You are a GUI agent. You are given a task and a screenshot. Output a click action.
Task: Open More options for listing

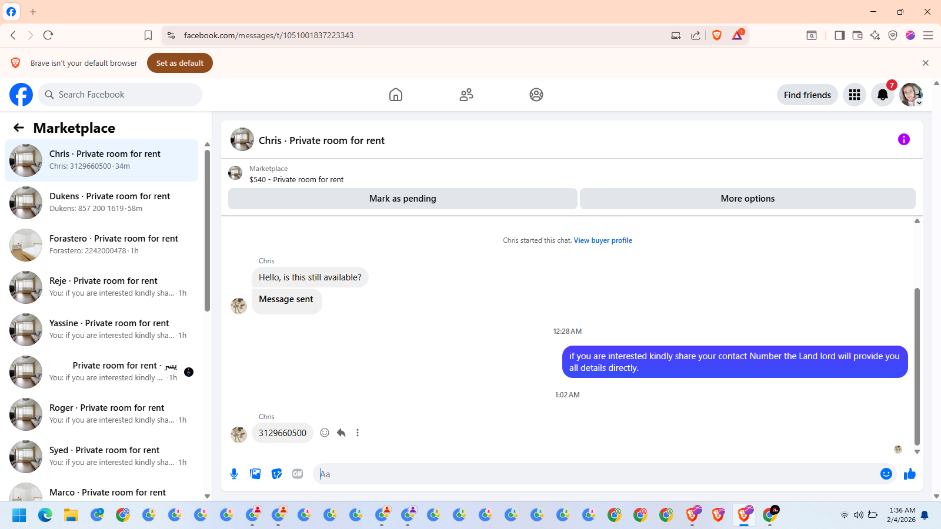(748, 199)
